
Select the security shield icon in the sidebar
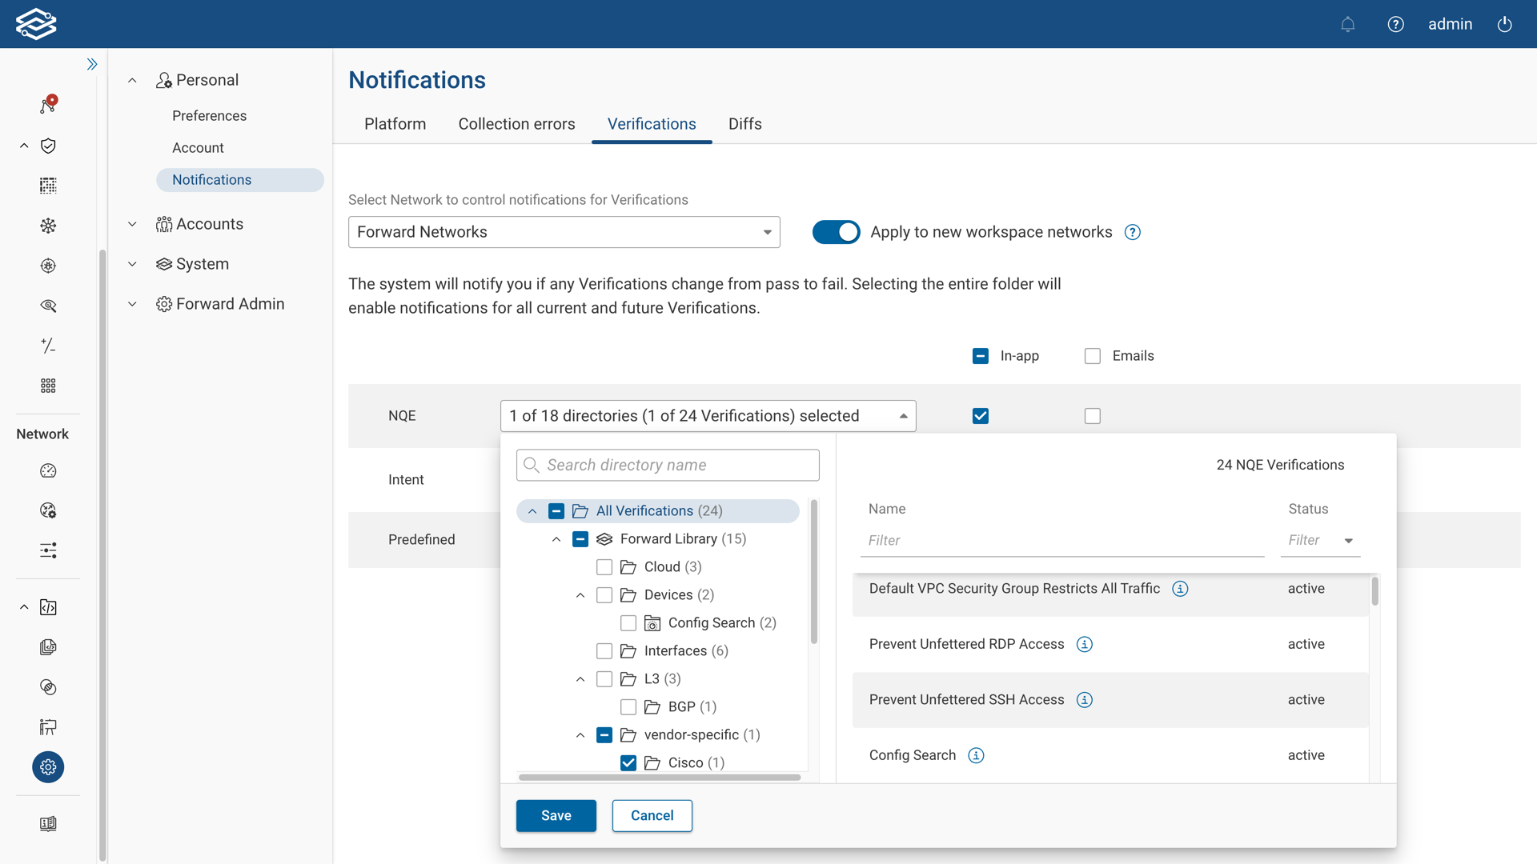coord(48,146)
